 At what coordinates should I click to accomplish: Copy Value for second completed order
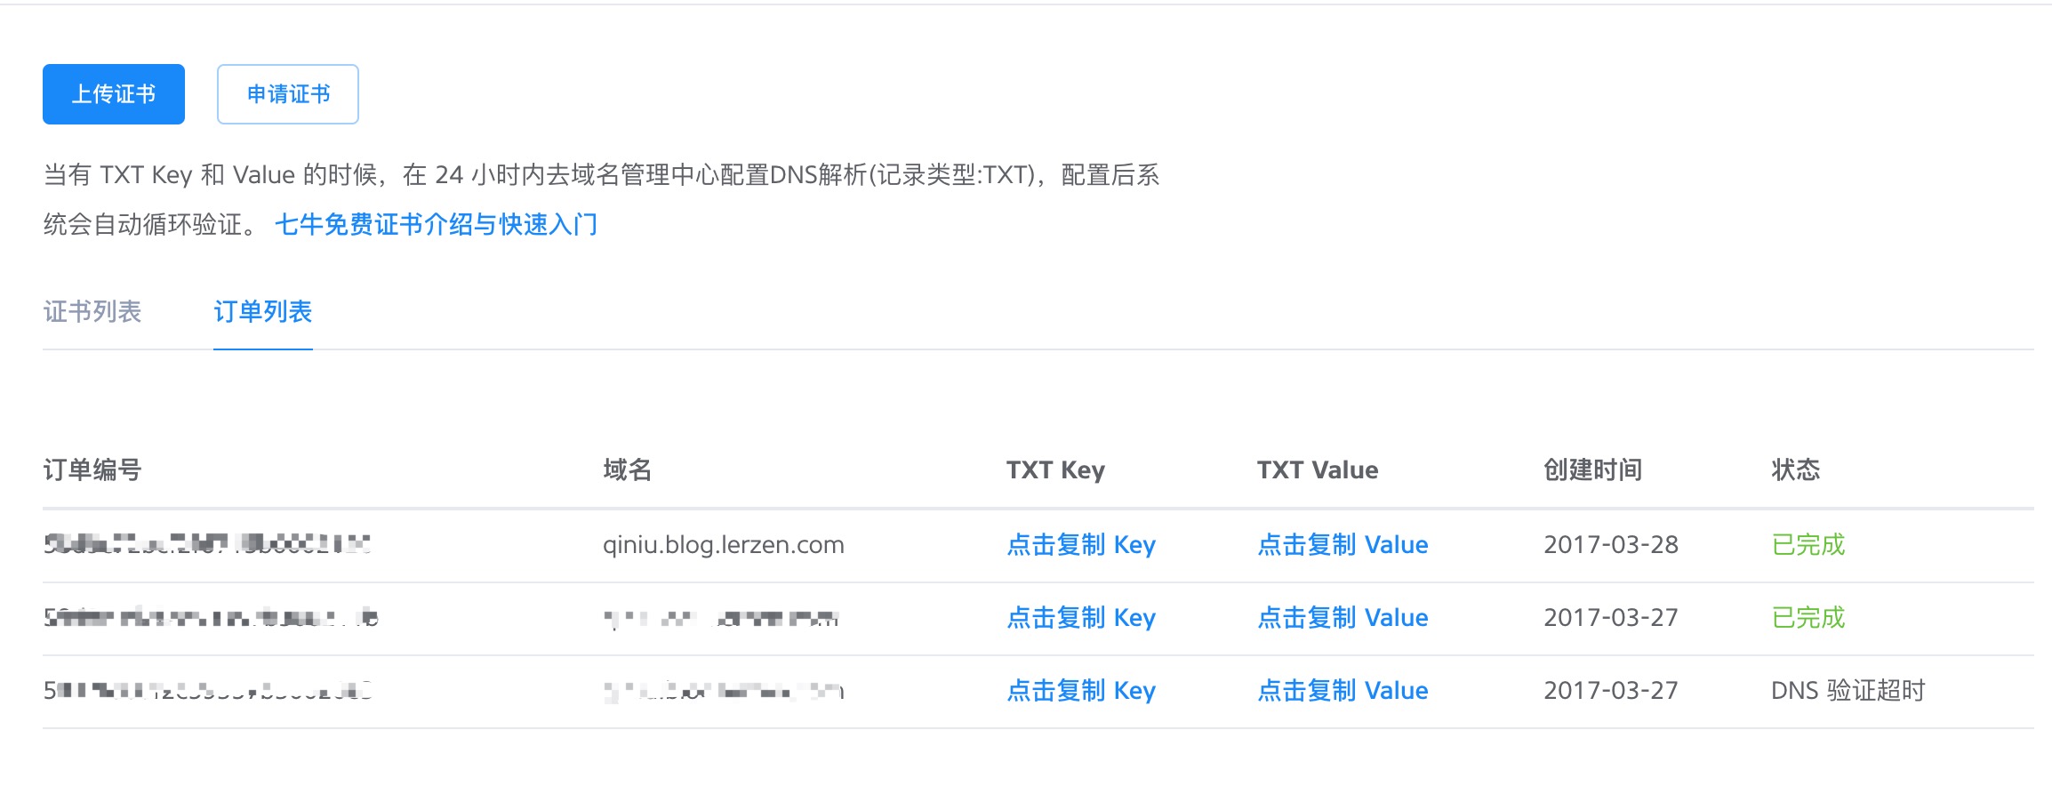tap(1343, 617)
